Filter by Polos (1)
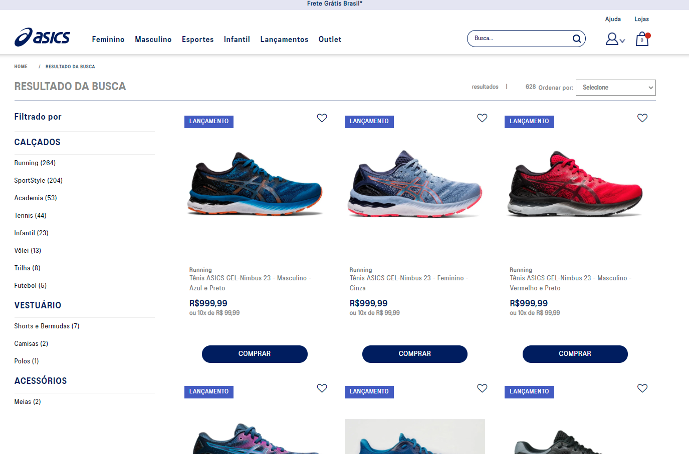The height and width of the screenshot is (454, 689). point(27,361)
